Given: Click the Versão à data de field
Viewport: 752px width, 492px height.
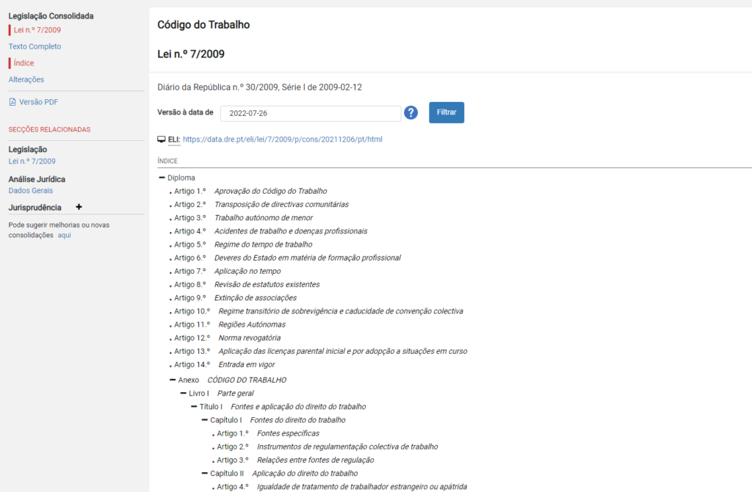Looking at the screenshot, I should point(311,112).
